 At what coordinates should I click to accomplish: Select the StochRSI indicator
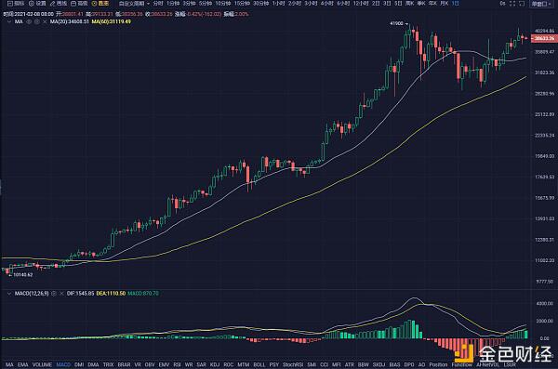coord(293,364)
